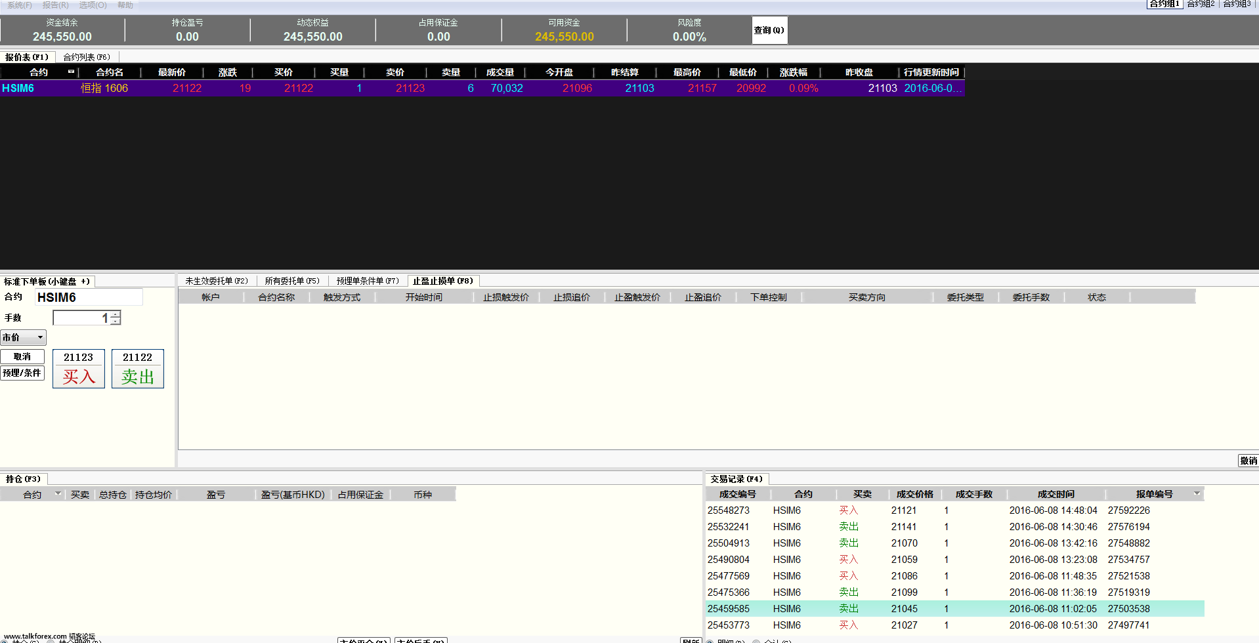The image size is (1259, 643).
Task: Increase 手数 with the up arrow
Action: click(x=116, y=314)
